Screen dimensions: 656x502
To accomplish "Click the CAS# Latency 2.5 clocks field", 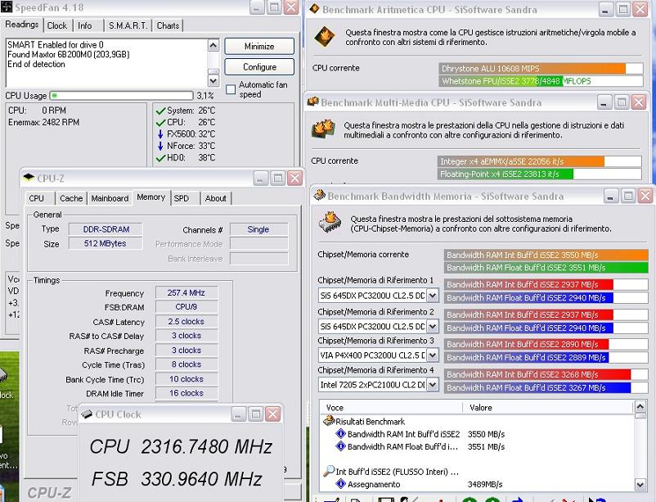I will [186, 321].
